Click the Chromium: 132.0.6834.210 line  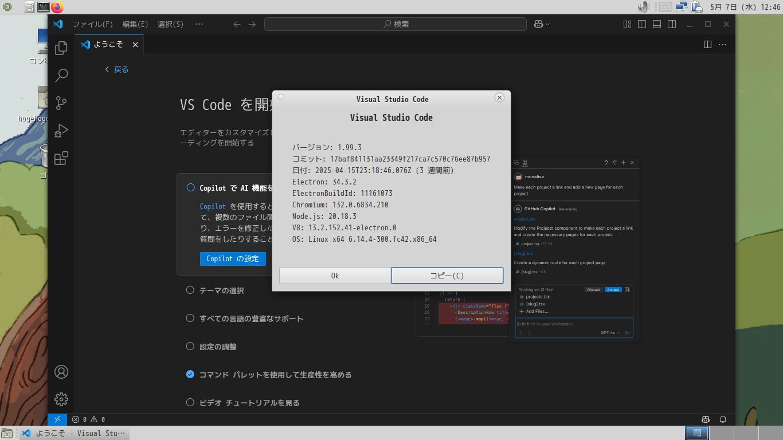[340, 205]
